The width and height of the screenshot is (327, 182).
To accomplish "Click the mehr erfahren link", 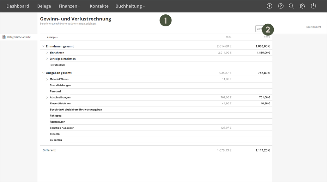I will point(87,24).
